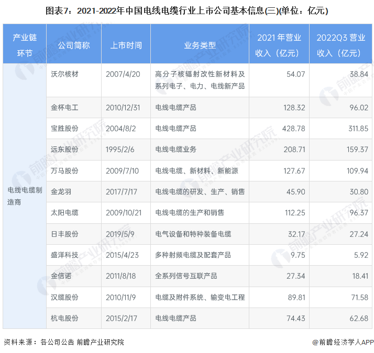Click company name 沃尔核材
374x353 pixels.
(64, 74)
